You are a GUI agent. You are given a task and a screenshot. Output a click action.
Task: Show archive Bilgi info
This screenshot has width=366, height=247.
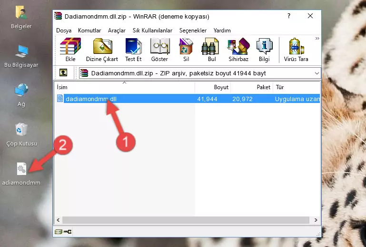[264, 50]
